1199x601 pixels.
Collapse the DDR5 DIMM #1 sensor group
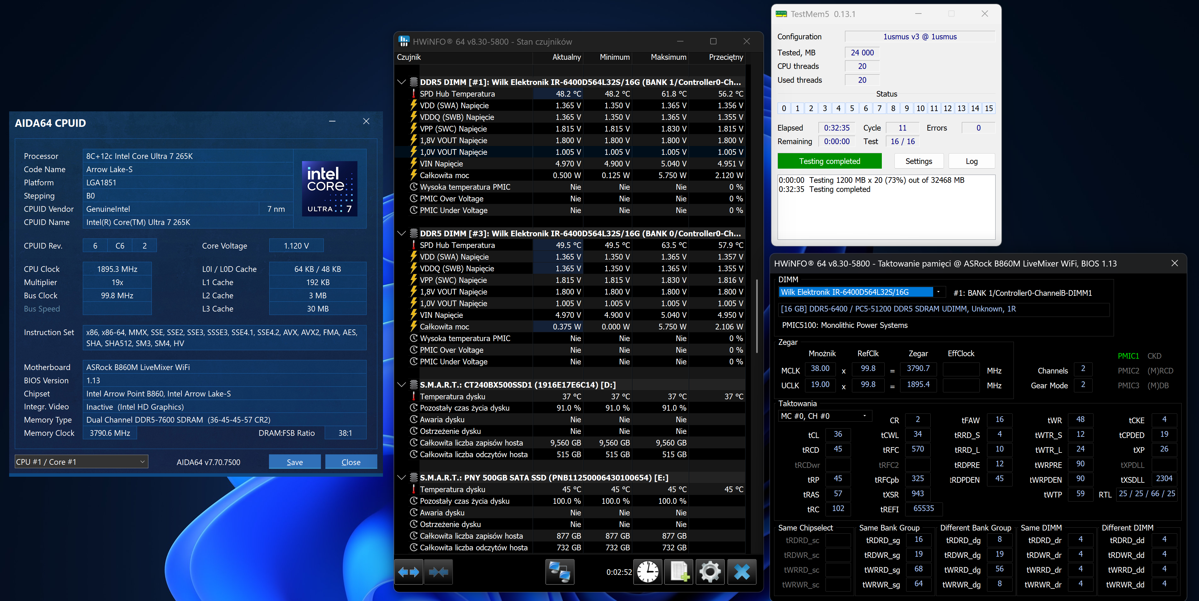coord(401,82)
